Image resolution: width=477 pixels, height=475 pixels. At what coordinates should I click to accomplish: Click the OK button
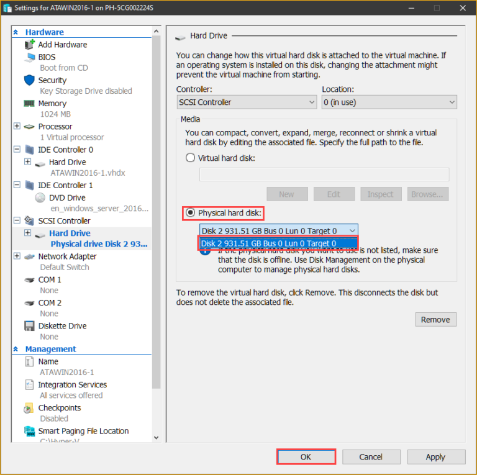click(x=306, y=456)
